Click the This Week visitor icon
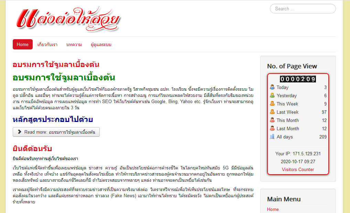This screenshot has width=350, height=213. (272, 104)
